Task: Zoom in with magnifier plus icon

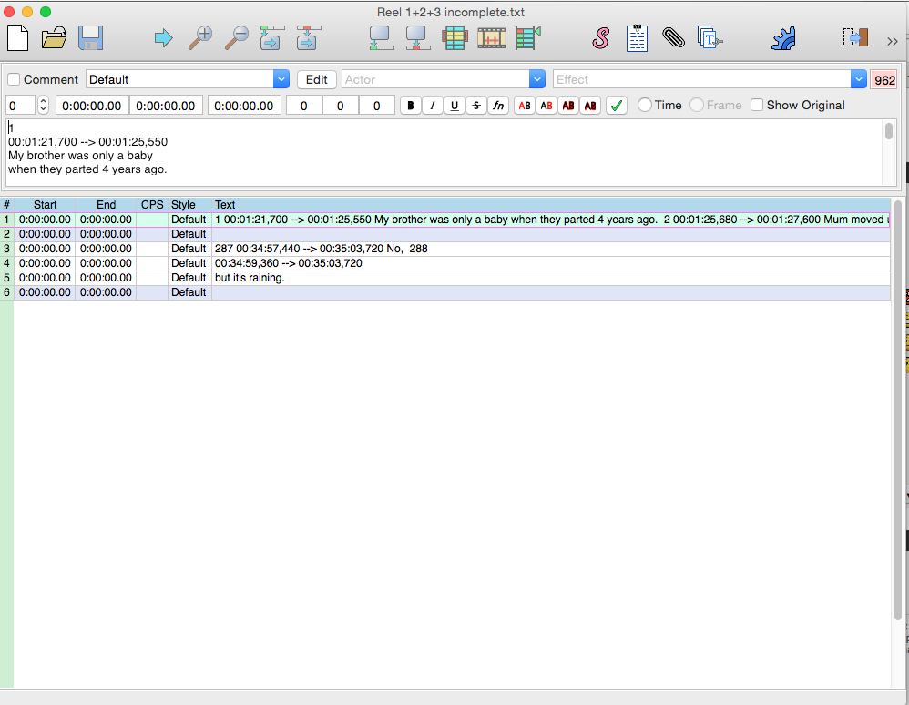Action: (200, 38)
